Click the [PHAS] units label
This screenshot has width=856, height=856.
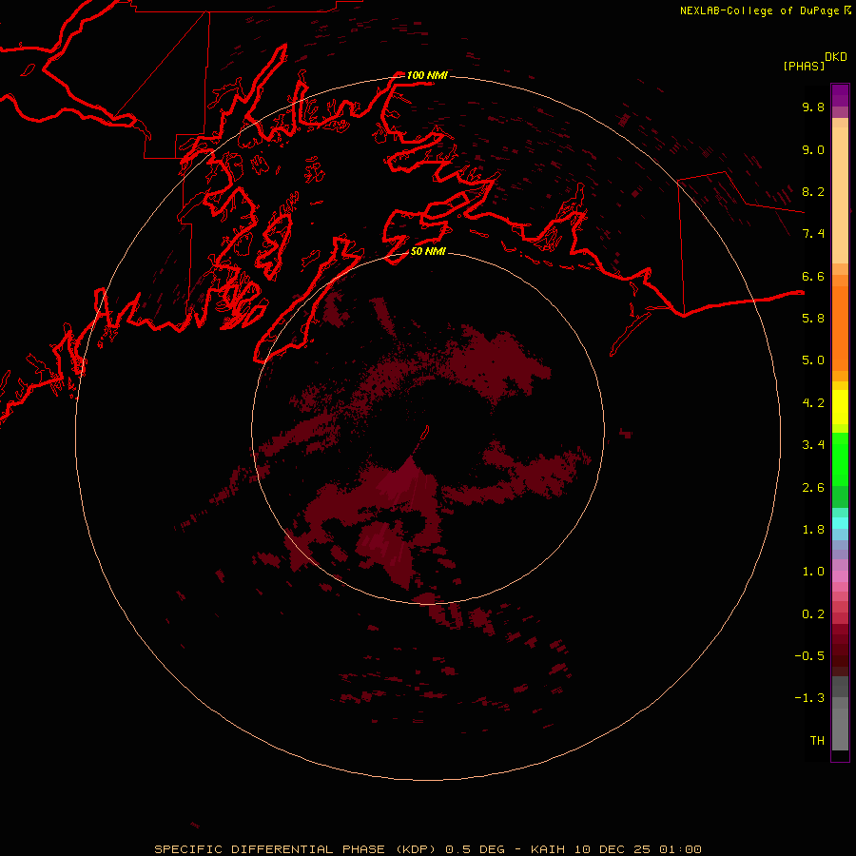(804, 66)
